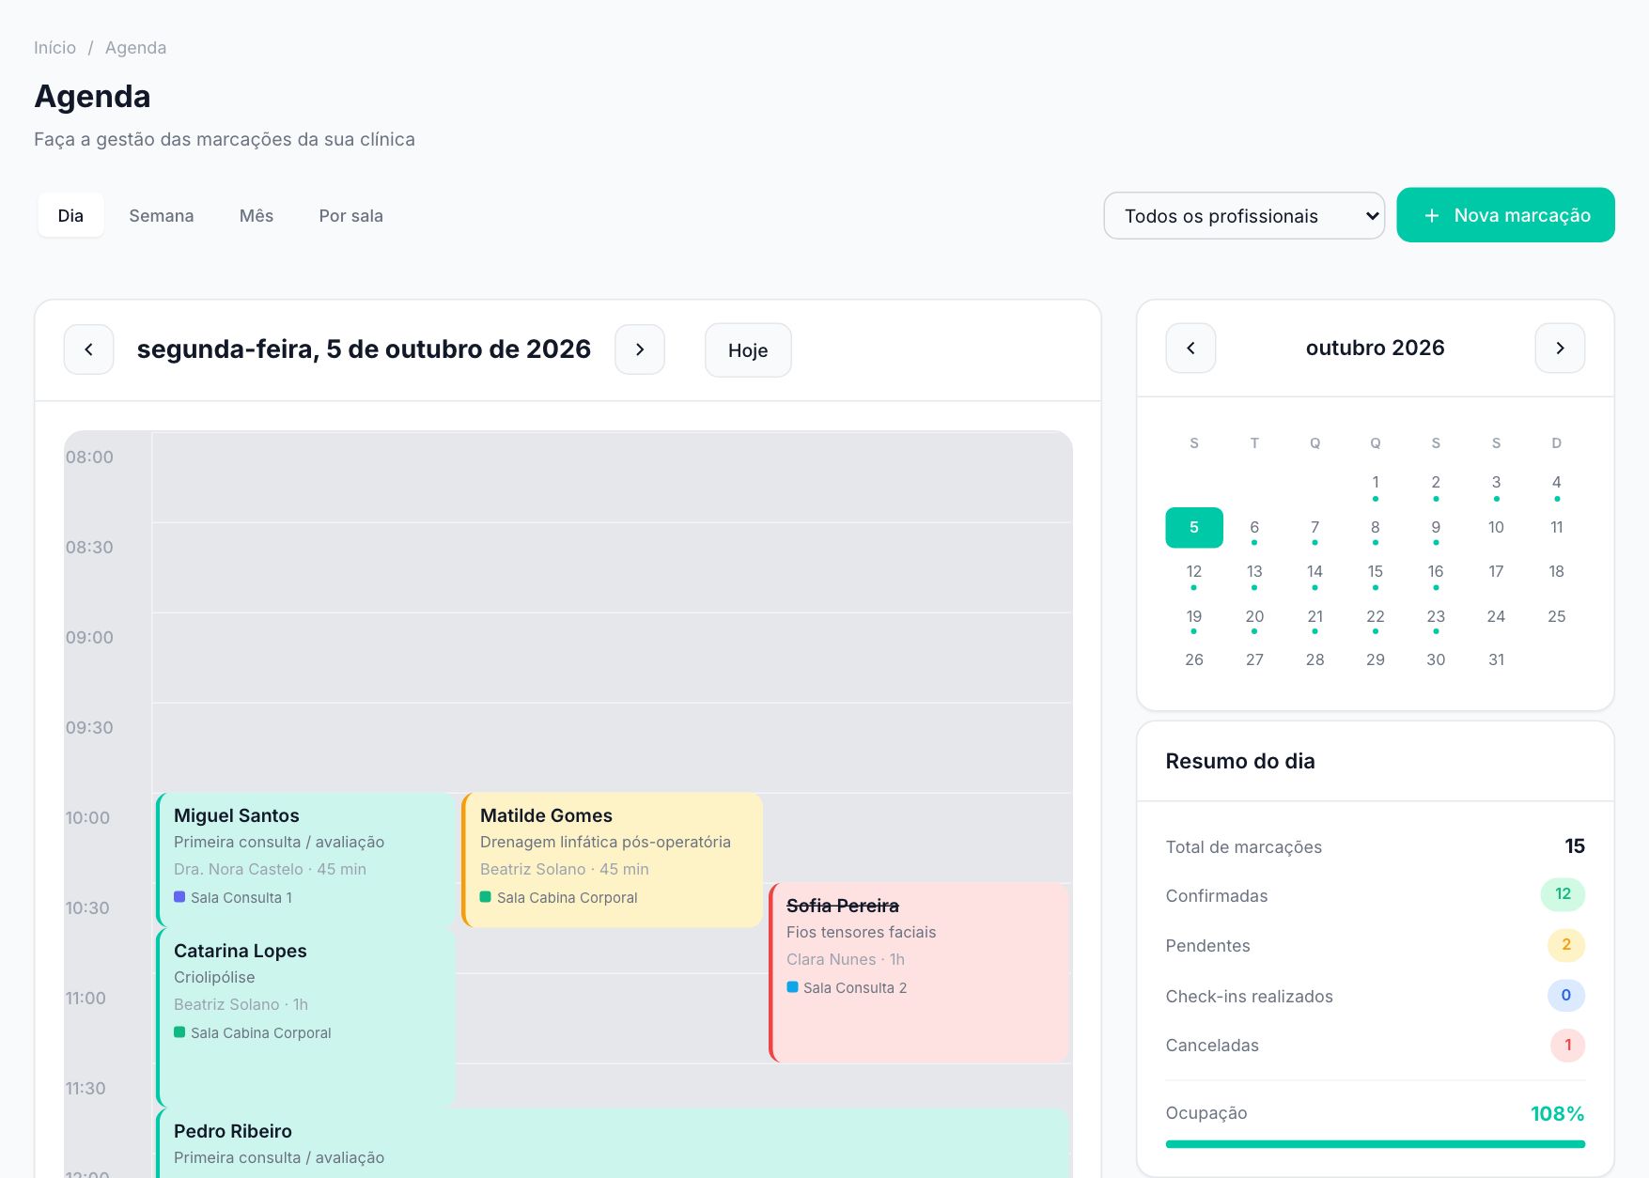This screenshot has width=1649, height=1178.
Task: Click the Canceladas count badge 1
Action: pos(1567,1045)
